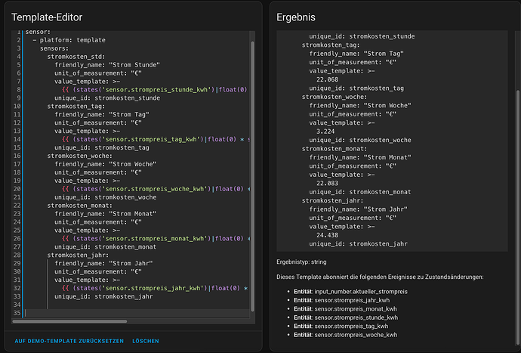
Task: Click friendly_name "Strom Tag" in editor
Action: pos(102,114)
